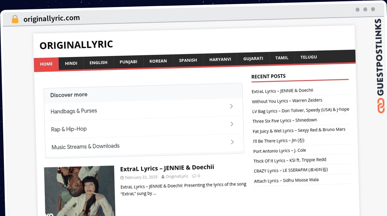The width and height of the screenshot is (387, 216).
Task: Expand the Rap & Hip-Hop chevron
Action: click(232, 124)
